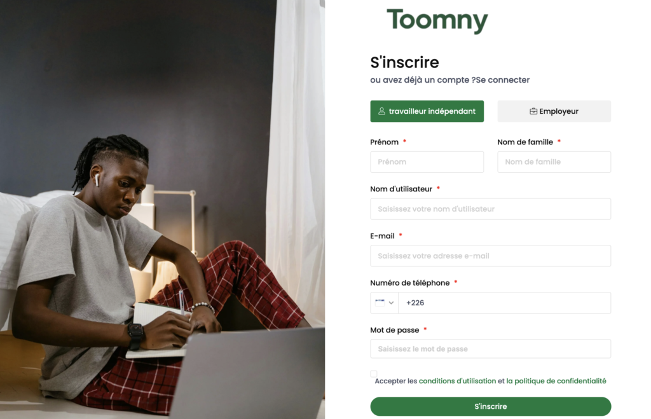651x419 pixels.
Task: Expand the country code chevron dropdown
Action: click(x=391, y=303)
